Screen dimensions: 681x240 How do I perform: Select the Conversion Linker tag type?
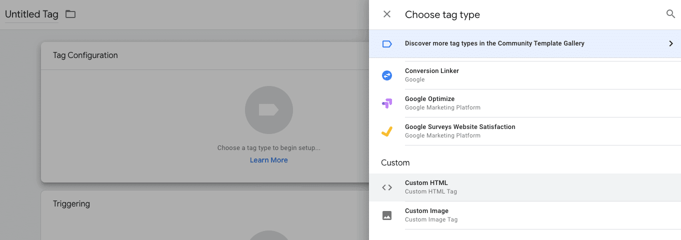[x=524, y=75]
